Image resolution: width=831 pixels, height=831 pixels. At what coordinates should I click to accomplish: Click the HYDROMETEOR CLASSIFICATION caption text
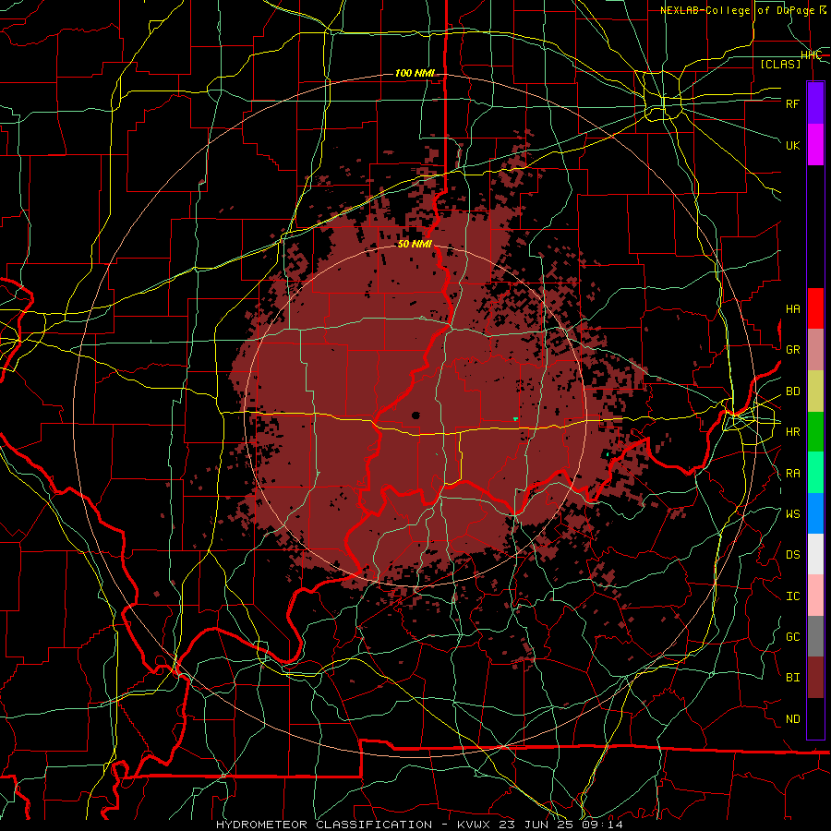point(324,825)
